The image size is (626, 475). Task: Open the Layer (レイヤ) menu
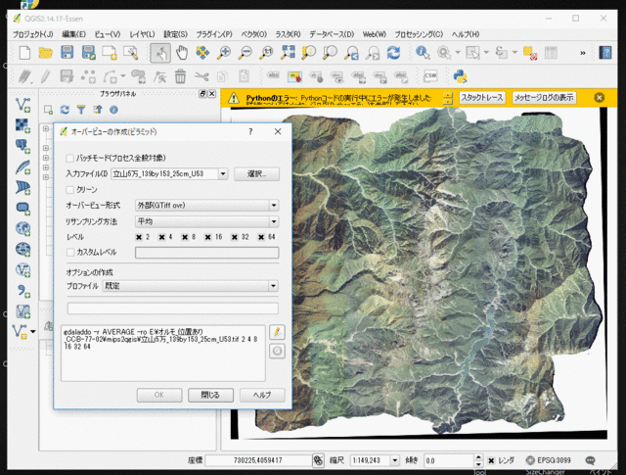point(142,34)
